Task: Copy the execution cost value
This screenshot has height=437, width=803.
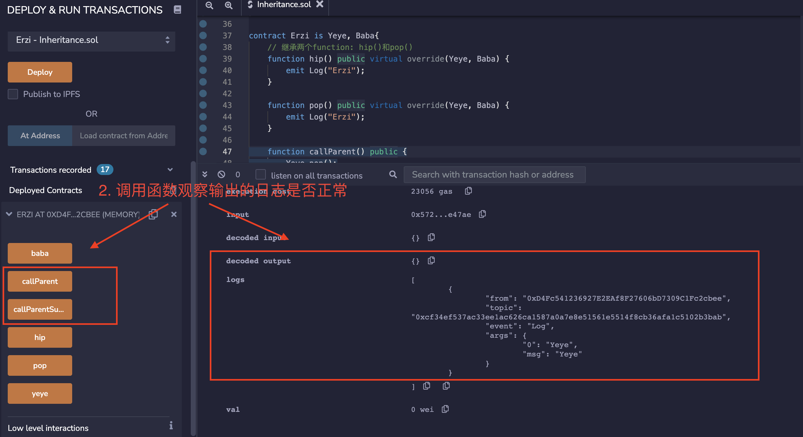Action: [x=468, y=191]
